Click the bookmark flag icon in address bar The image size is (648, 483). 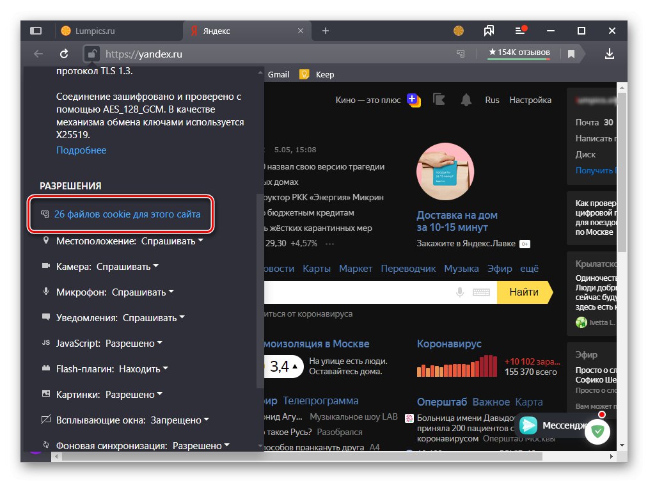(x=571, y=54)
